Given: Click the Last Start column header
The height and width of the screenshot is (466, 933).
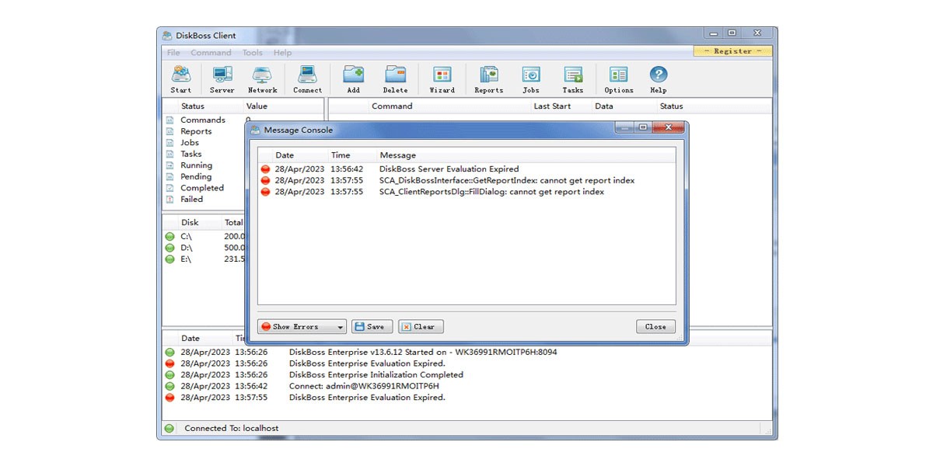Looking at the screenshot, I should (552, 106).
